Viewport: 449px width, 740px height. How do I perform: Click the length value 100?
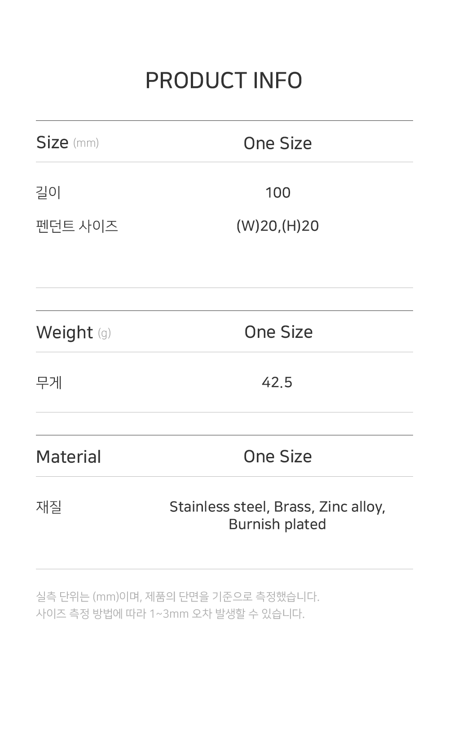pos(277,193)
